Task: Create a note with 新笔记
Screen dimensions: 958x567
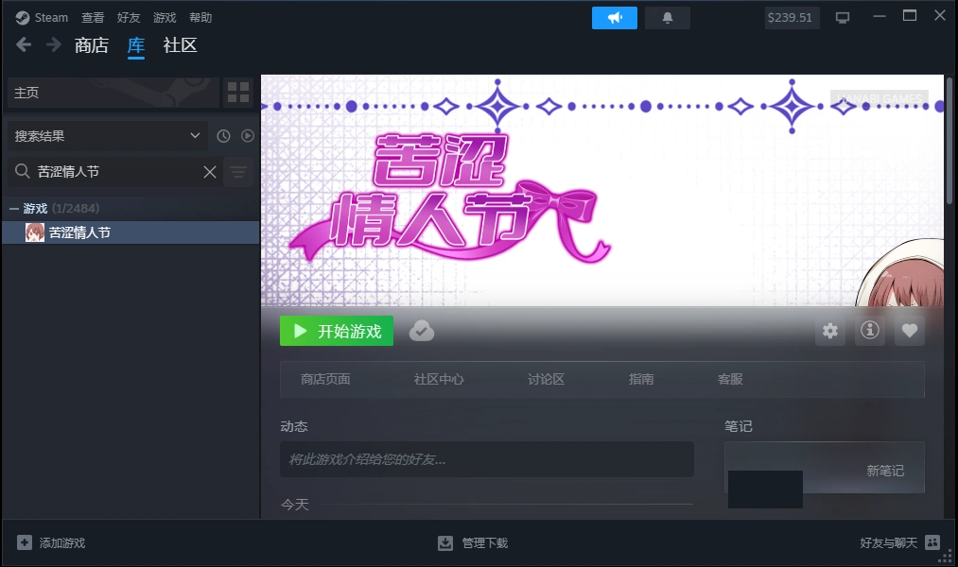Action: click(x=884, y=471)
